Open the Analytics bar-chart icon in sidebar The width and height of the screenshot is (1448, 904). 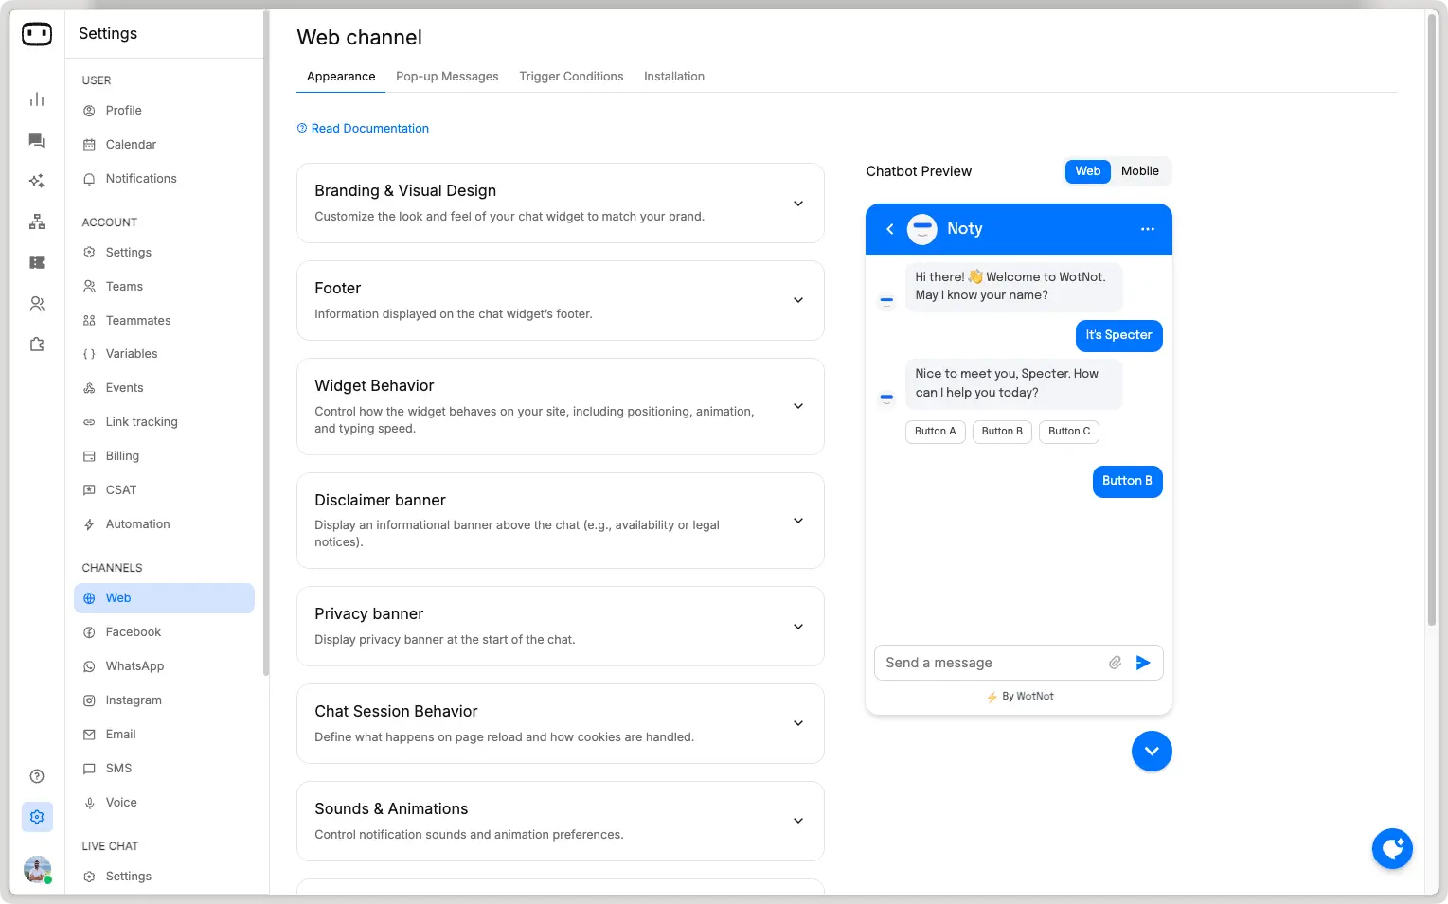[x=37, y=98]
